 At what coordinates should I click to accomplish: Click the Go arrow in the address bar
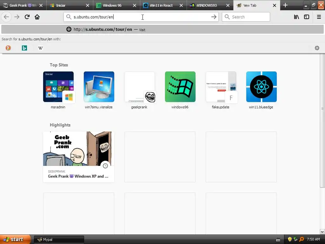coord(214,17)
